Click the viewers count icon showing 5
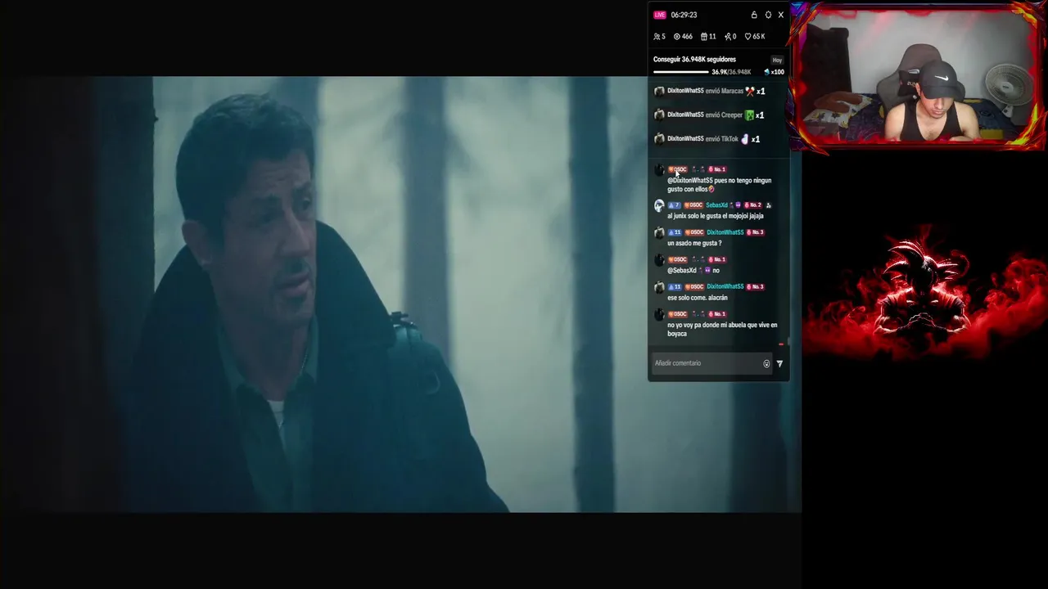Viewport: 1048px width, 589px height. pyautogui.click(x=657, y=37)
